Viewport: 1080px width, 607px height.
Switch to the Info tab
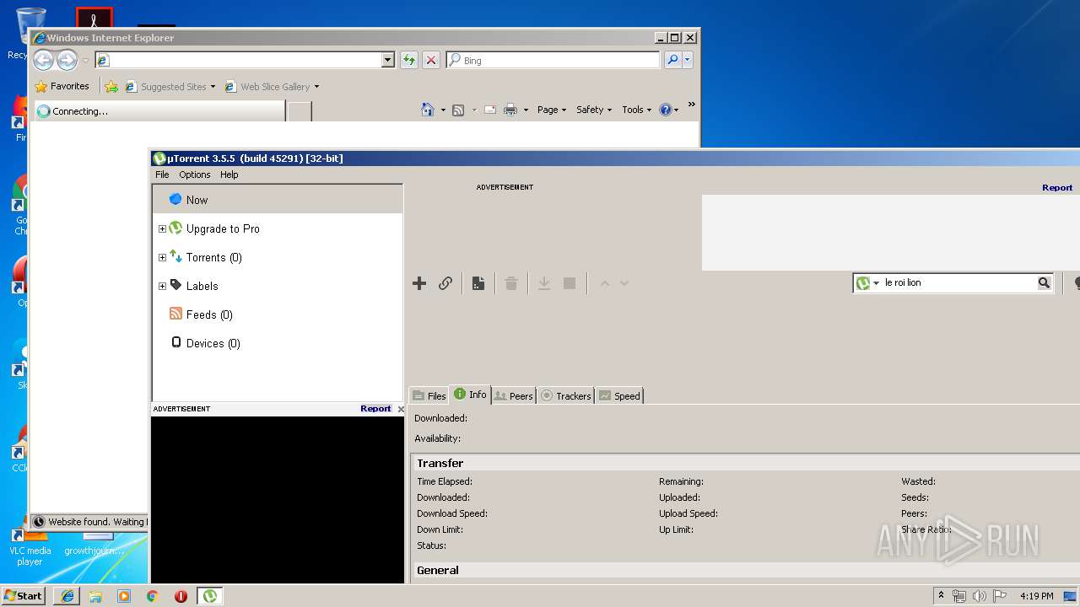(x=470, y=395)
